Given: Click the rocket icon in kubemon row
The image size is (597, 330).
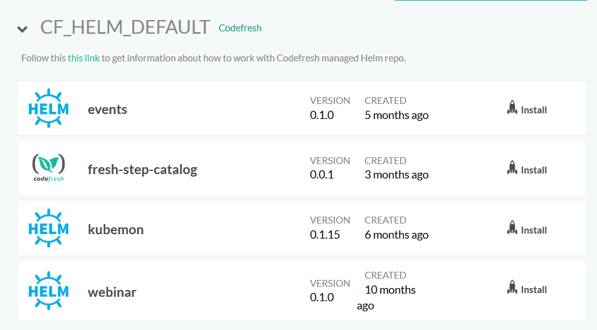Looking at the screenshot, I should tap(512, 229).
